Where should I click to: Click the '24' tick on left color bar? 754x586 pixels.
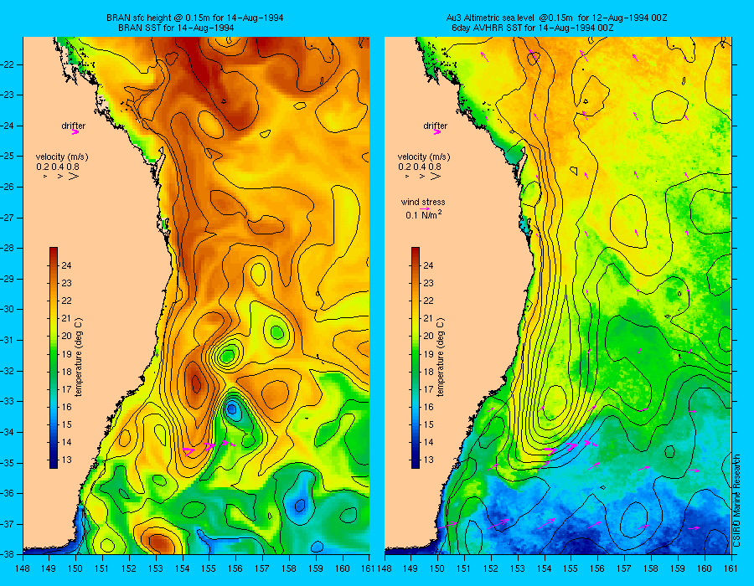(x=66, y=265)
